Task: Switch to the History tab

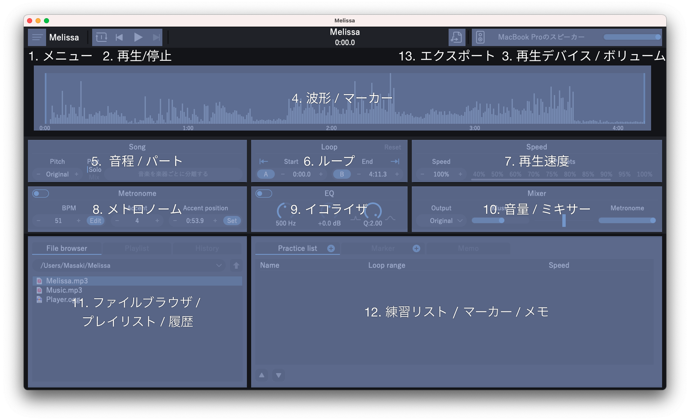Action: [207, 248]
